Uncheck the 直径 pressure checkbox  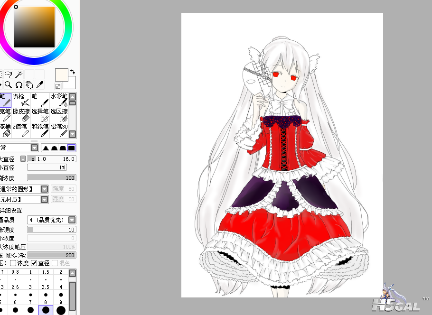pos(34,263)
